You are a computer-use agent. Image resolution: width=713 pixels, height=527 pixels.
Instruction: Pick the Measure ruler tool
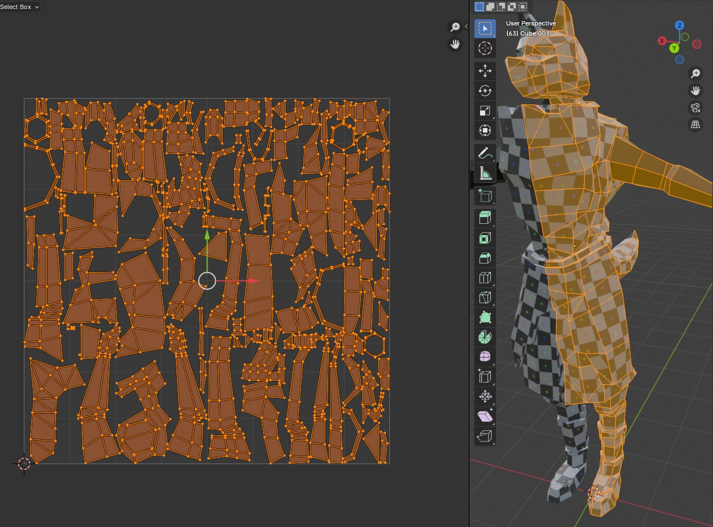pyautogui.click(x=485, y=173)
